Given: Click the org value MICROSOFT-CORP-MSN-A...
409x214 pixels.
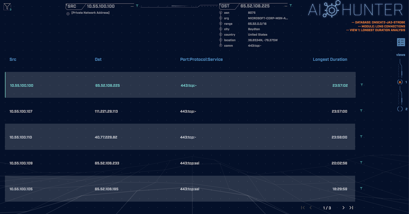Looking at the screenshot, I should coord(268,18).
